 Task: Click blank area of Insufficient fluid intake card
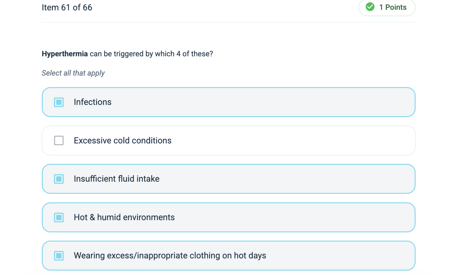tap(297, 179)
